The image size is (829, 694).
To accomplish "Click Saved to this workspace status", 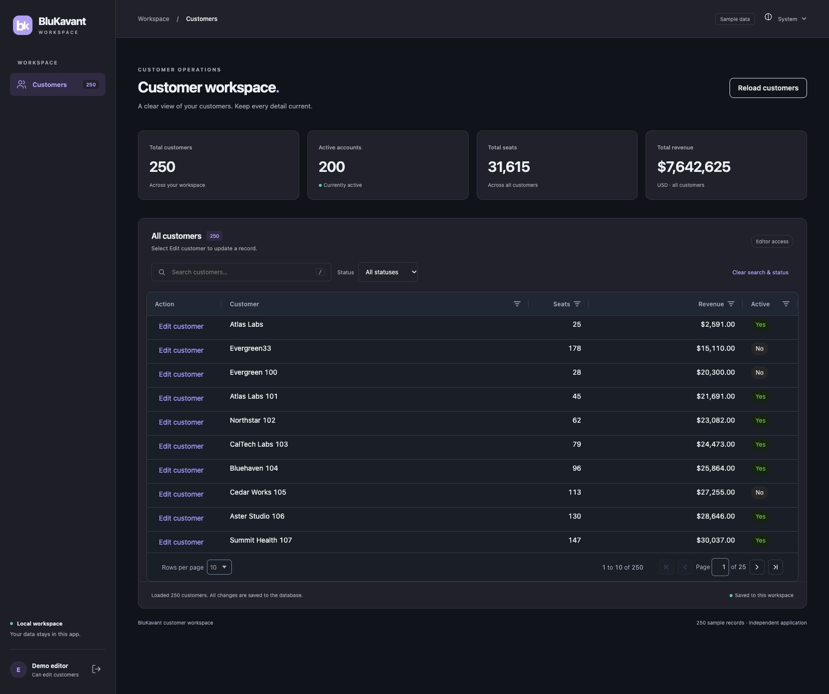I will coord(762,595).
